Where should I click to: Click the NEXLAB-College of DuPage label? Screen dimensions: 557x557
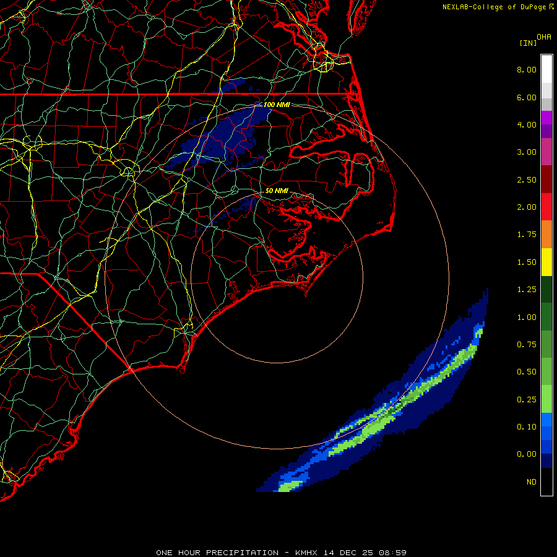(495, 7)
